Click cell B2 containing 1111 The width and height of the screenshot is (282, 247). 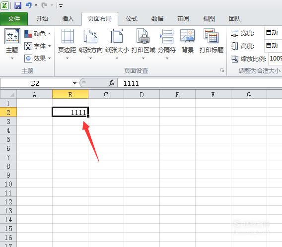pos(70,112)
